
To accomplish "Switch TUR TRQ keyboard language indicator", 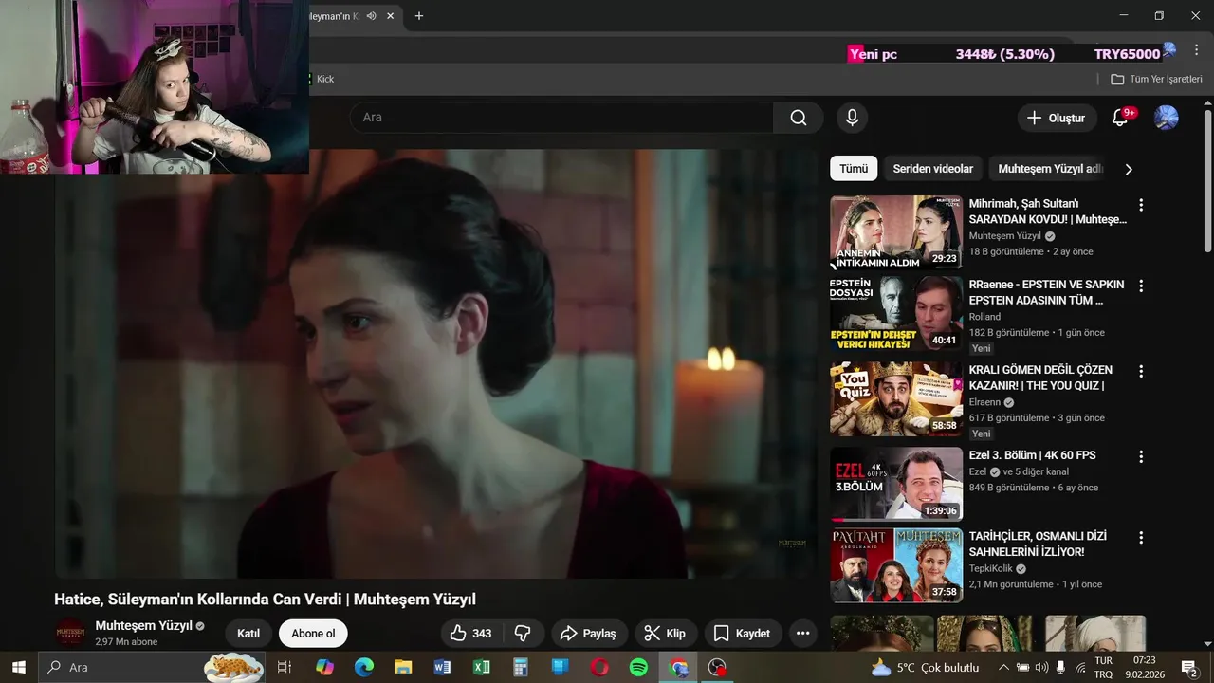I will pos(1103,667).
